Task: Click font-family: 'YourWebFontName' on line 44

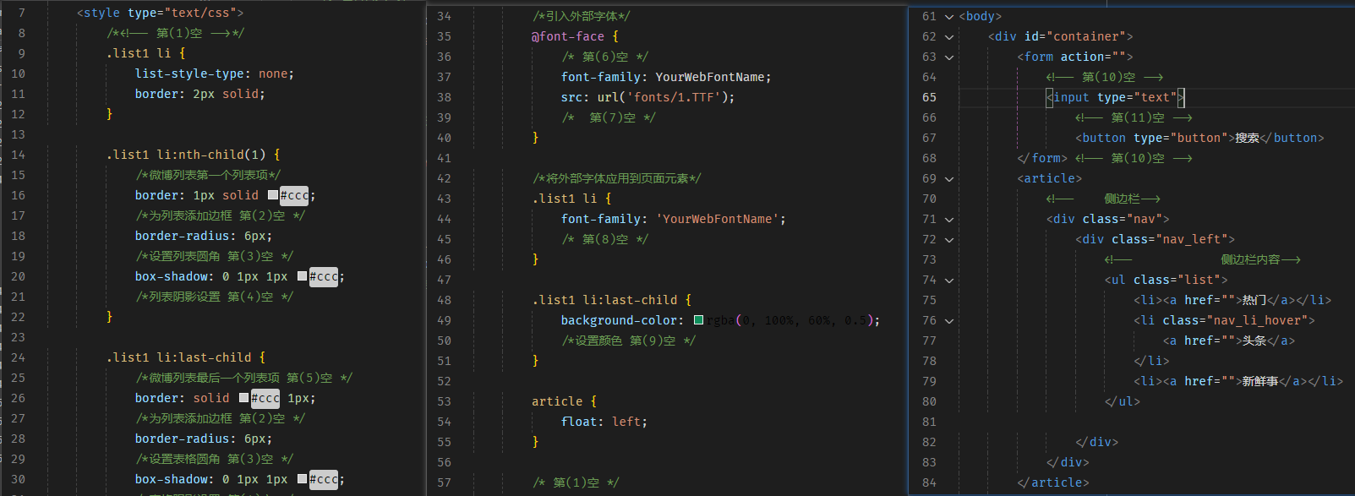Action: pyautogui.click(x=674, y=219)
